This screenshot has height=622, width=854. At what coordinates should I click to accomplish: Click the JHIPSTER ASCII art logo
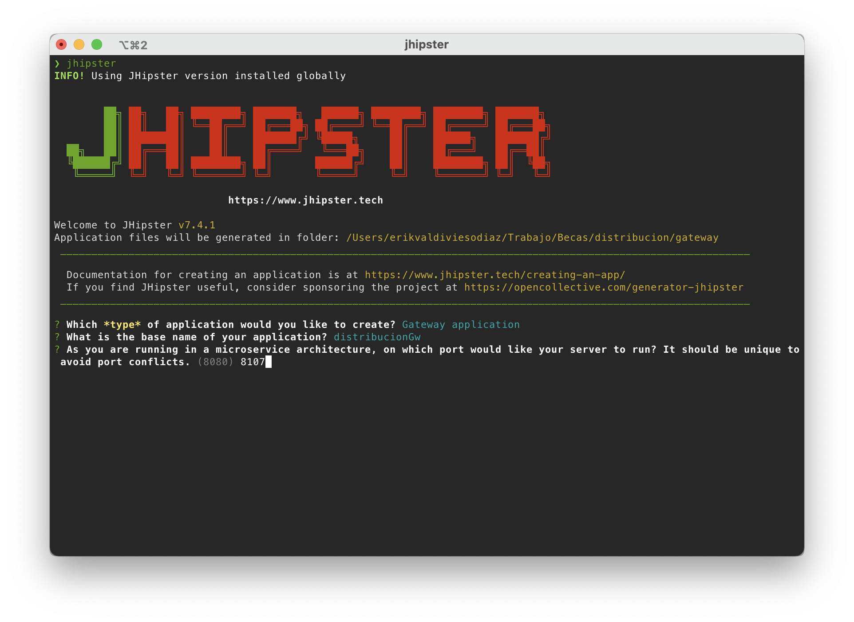coord(308,141)
